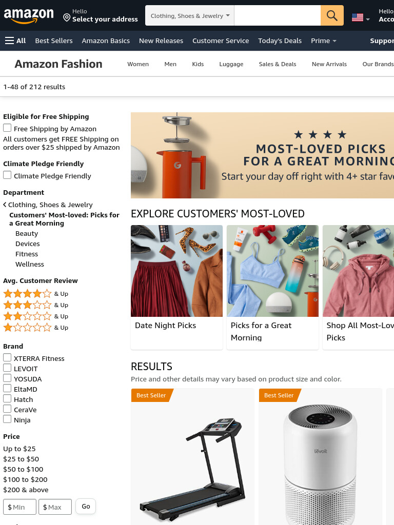Viewport: 394px width, 525px height.
Task: Expand the Prime dropdown menu
Action: (x=323, y=41)
